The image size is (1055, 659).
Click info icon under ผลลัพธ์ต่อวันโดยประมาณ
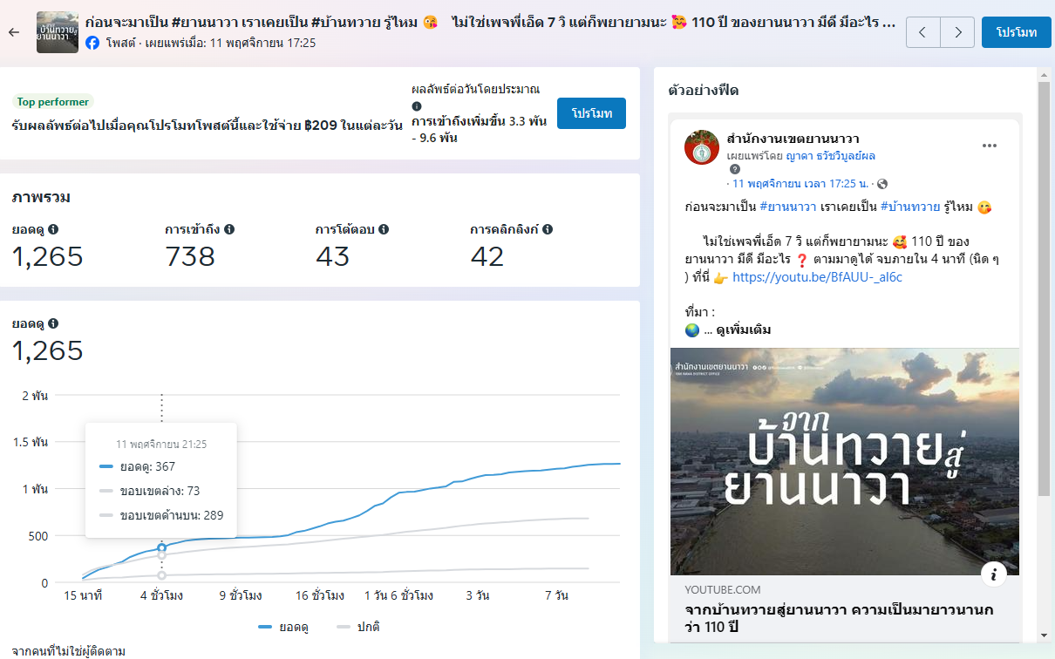coord(417,106)
